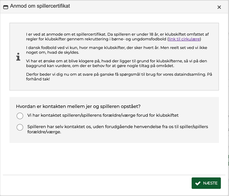Choose radio 'Spilleren har selv kontaktet os'
The height and width of the screenshot is (196, 229).
pos(20,127)
